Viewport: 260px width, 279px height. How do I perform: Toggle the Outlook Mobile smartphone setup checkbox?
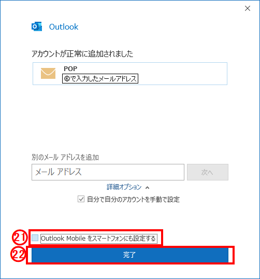(x=35, y=238)
